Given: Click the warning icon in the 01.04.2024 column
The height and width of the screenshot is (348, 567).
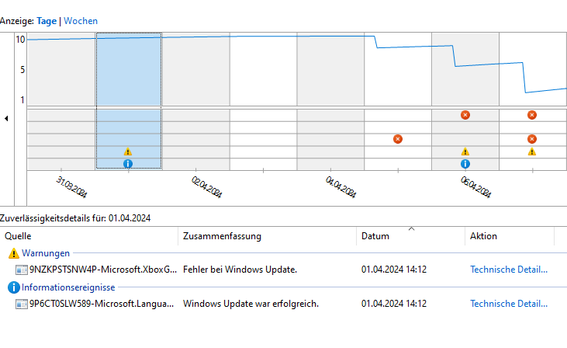Looking at the screenshot, I should point(128,151).
